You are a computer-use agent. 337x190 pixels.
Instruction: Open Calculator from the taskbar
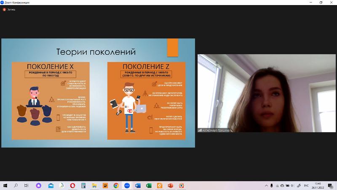tap(83, 185)
